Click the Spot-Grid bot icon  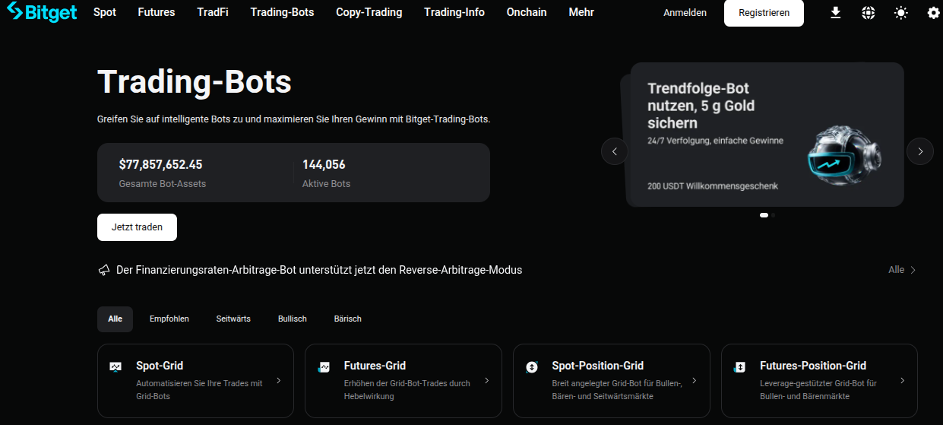pyautogui.click(x=116, y=366)
